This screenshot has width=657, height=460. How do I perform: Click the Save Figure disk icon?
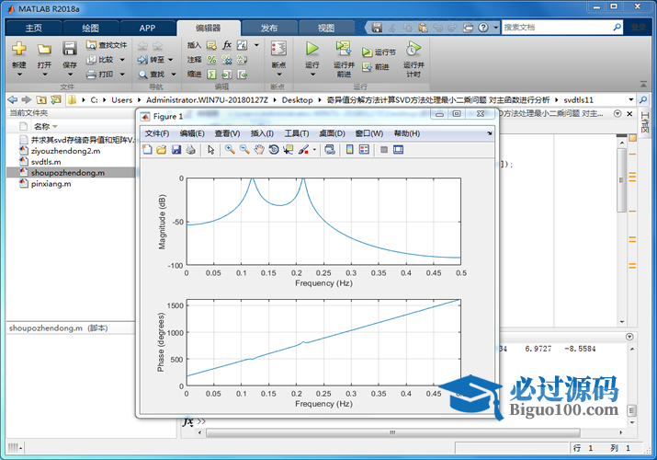pos(176,149)
